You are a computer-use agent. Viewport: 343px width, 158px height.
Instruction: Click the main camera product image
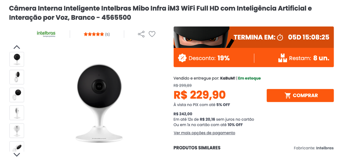99,103
